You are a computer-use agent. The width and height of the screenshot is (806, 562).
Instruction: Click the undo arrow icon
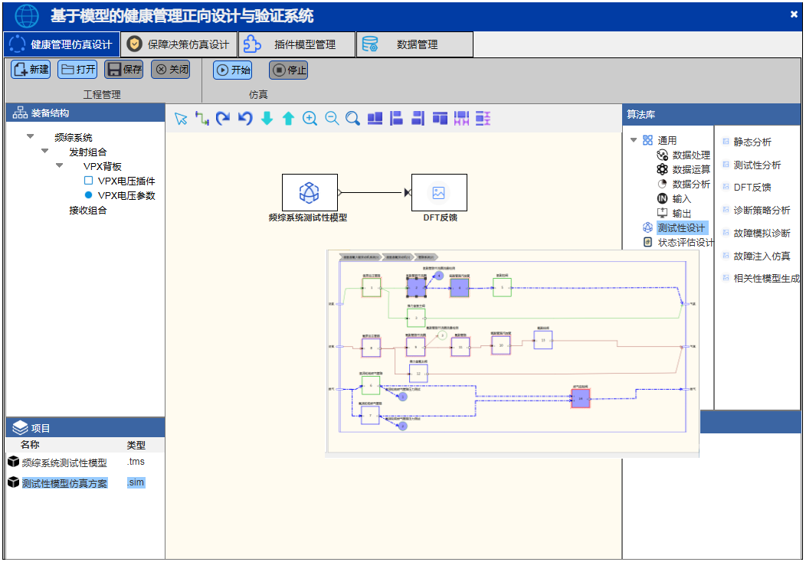(x=245, y=119)
